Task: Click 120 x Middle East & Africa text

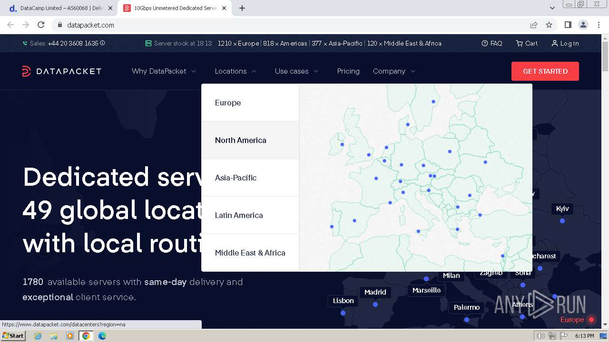Action: click(x=404, y=43)
